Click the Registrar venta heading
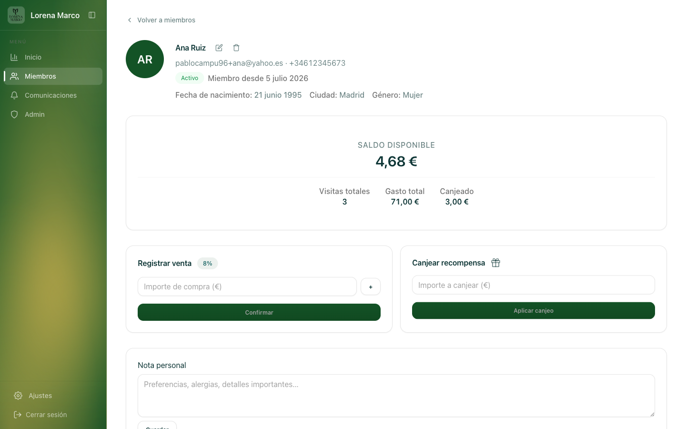This screenshot has height=429, width=686. tap(164, 263)
